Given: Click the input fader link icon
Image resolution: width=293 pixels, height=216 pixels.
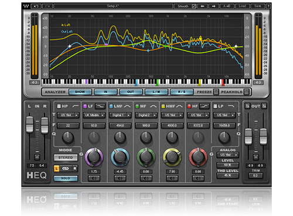Looking at the screenshot, I should click(x=37, y=157).
